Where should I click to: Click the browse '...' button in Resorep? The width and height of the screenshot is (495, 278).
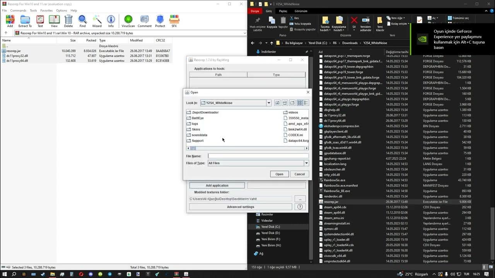300,199
